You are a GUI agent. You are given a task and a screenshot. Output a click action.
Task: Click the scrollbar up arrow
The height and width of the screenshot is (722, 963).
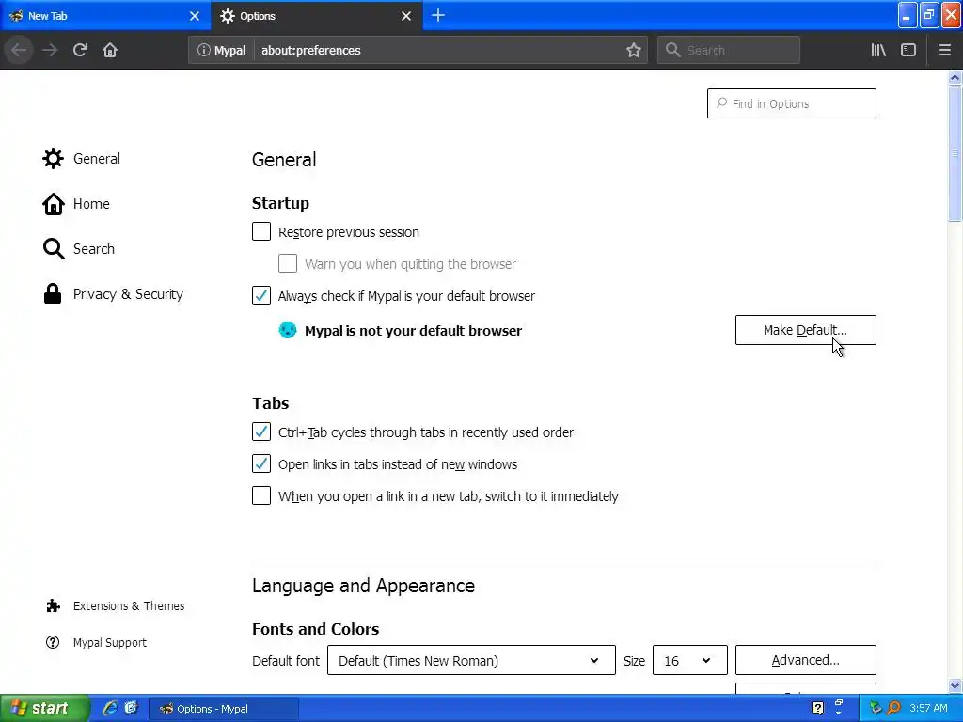tap(955, 77)
